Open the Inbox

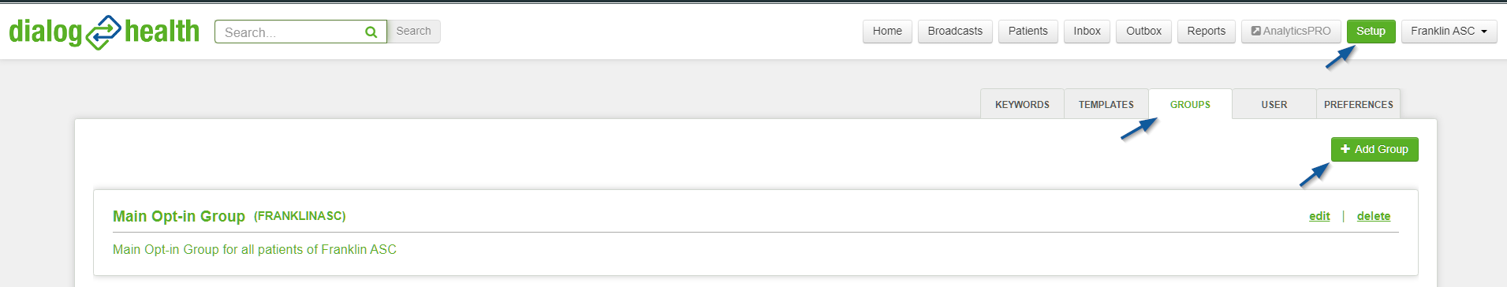[1087, 32]
